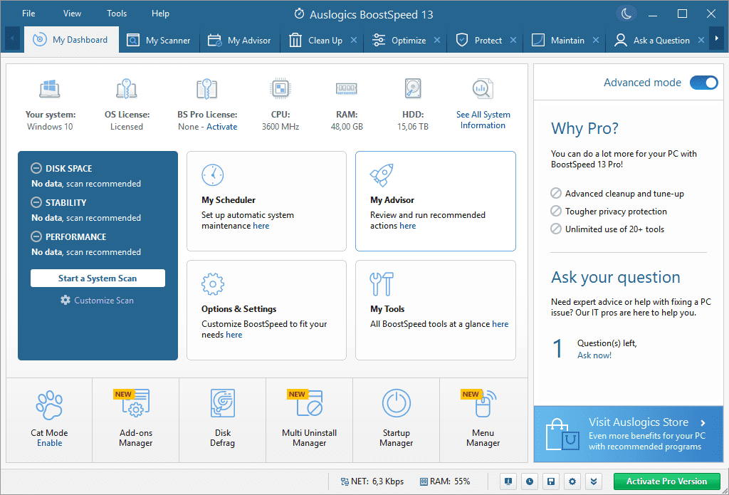Switch to the My Scanner tab
729x495 pixels.
coord(159,41)
